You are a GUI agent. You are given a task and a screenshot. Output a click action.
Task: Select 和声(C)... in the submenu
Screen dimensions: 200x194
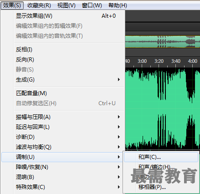(x=161, y=157)
